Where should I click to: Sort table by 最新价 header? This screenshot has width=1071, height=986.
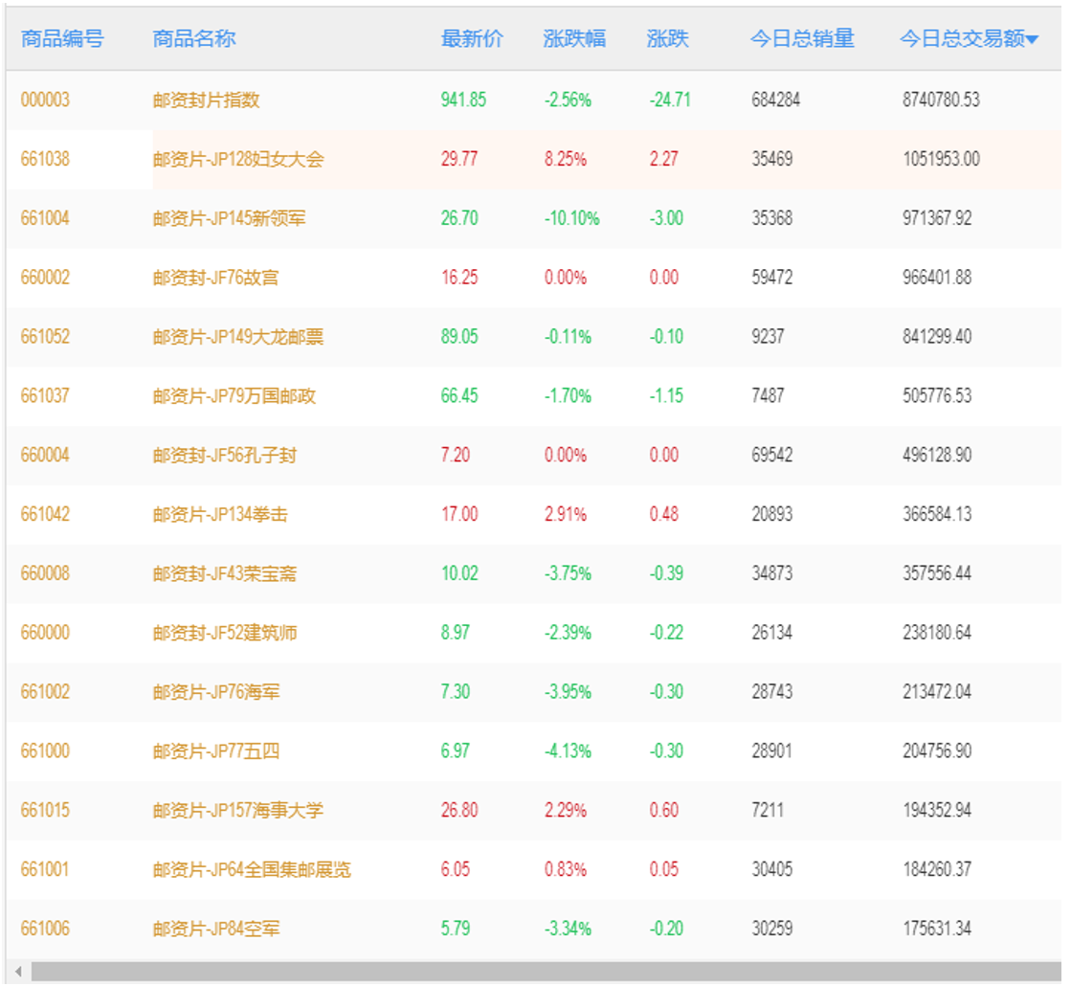click(472, 39)
